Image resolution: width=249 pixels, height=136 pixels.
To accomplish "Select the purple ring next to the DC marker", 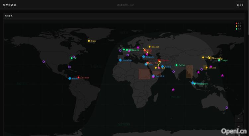I will tap(74, 57).
